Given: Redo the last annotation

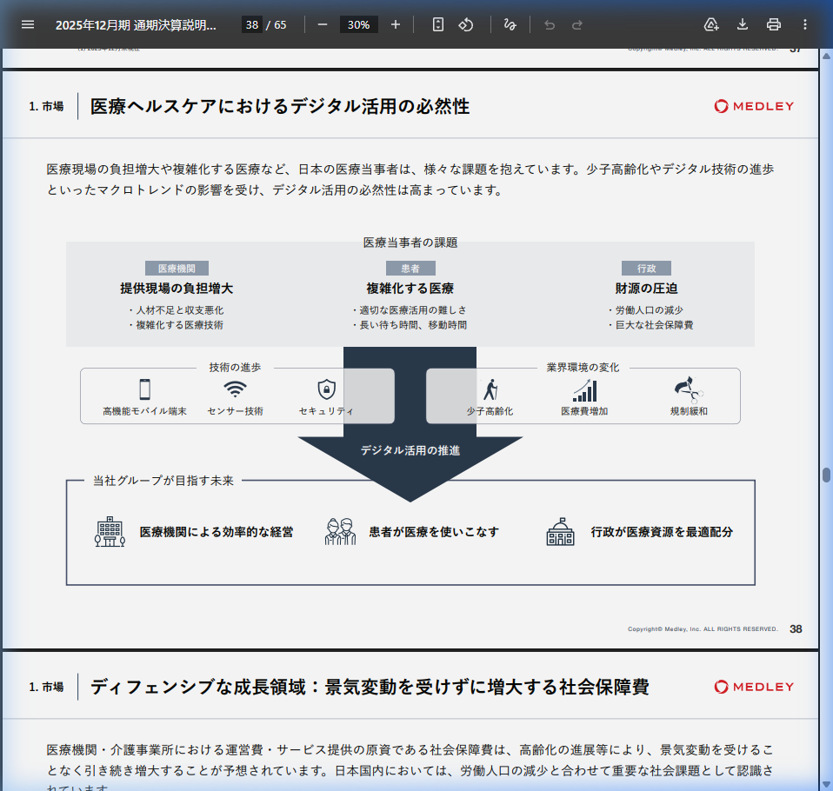Looking at the screenshot, I should tap(580, 24).
